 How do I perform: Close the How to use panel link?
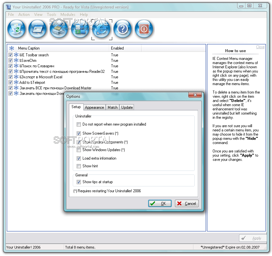coord(260,47)
